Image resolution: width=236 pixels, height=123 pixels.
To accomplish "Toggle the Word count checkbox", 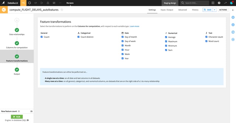I will (x=206, y=41).
